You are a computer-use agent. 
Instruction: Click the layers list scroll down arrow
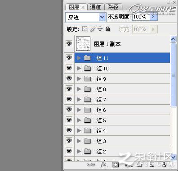[173, 157]
